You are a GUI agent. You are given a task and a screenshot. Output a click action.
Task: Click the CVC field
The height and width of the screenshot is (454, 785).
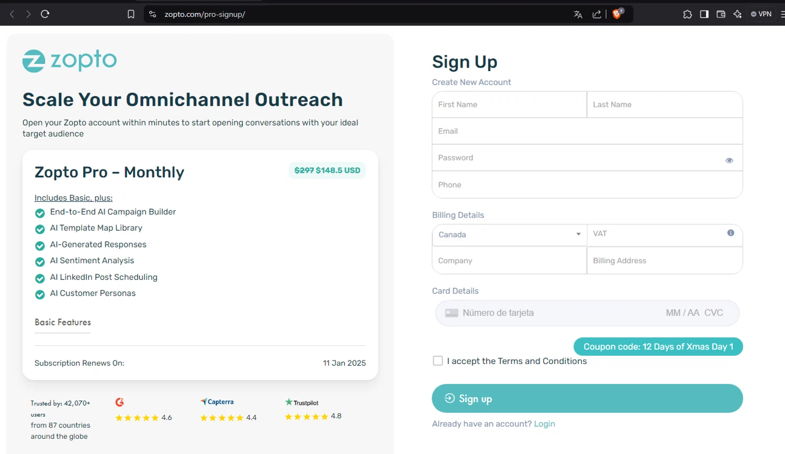[714, 313]
